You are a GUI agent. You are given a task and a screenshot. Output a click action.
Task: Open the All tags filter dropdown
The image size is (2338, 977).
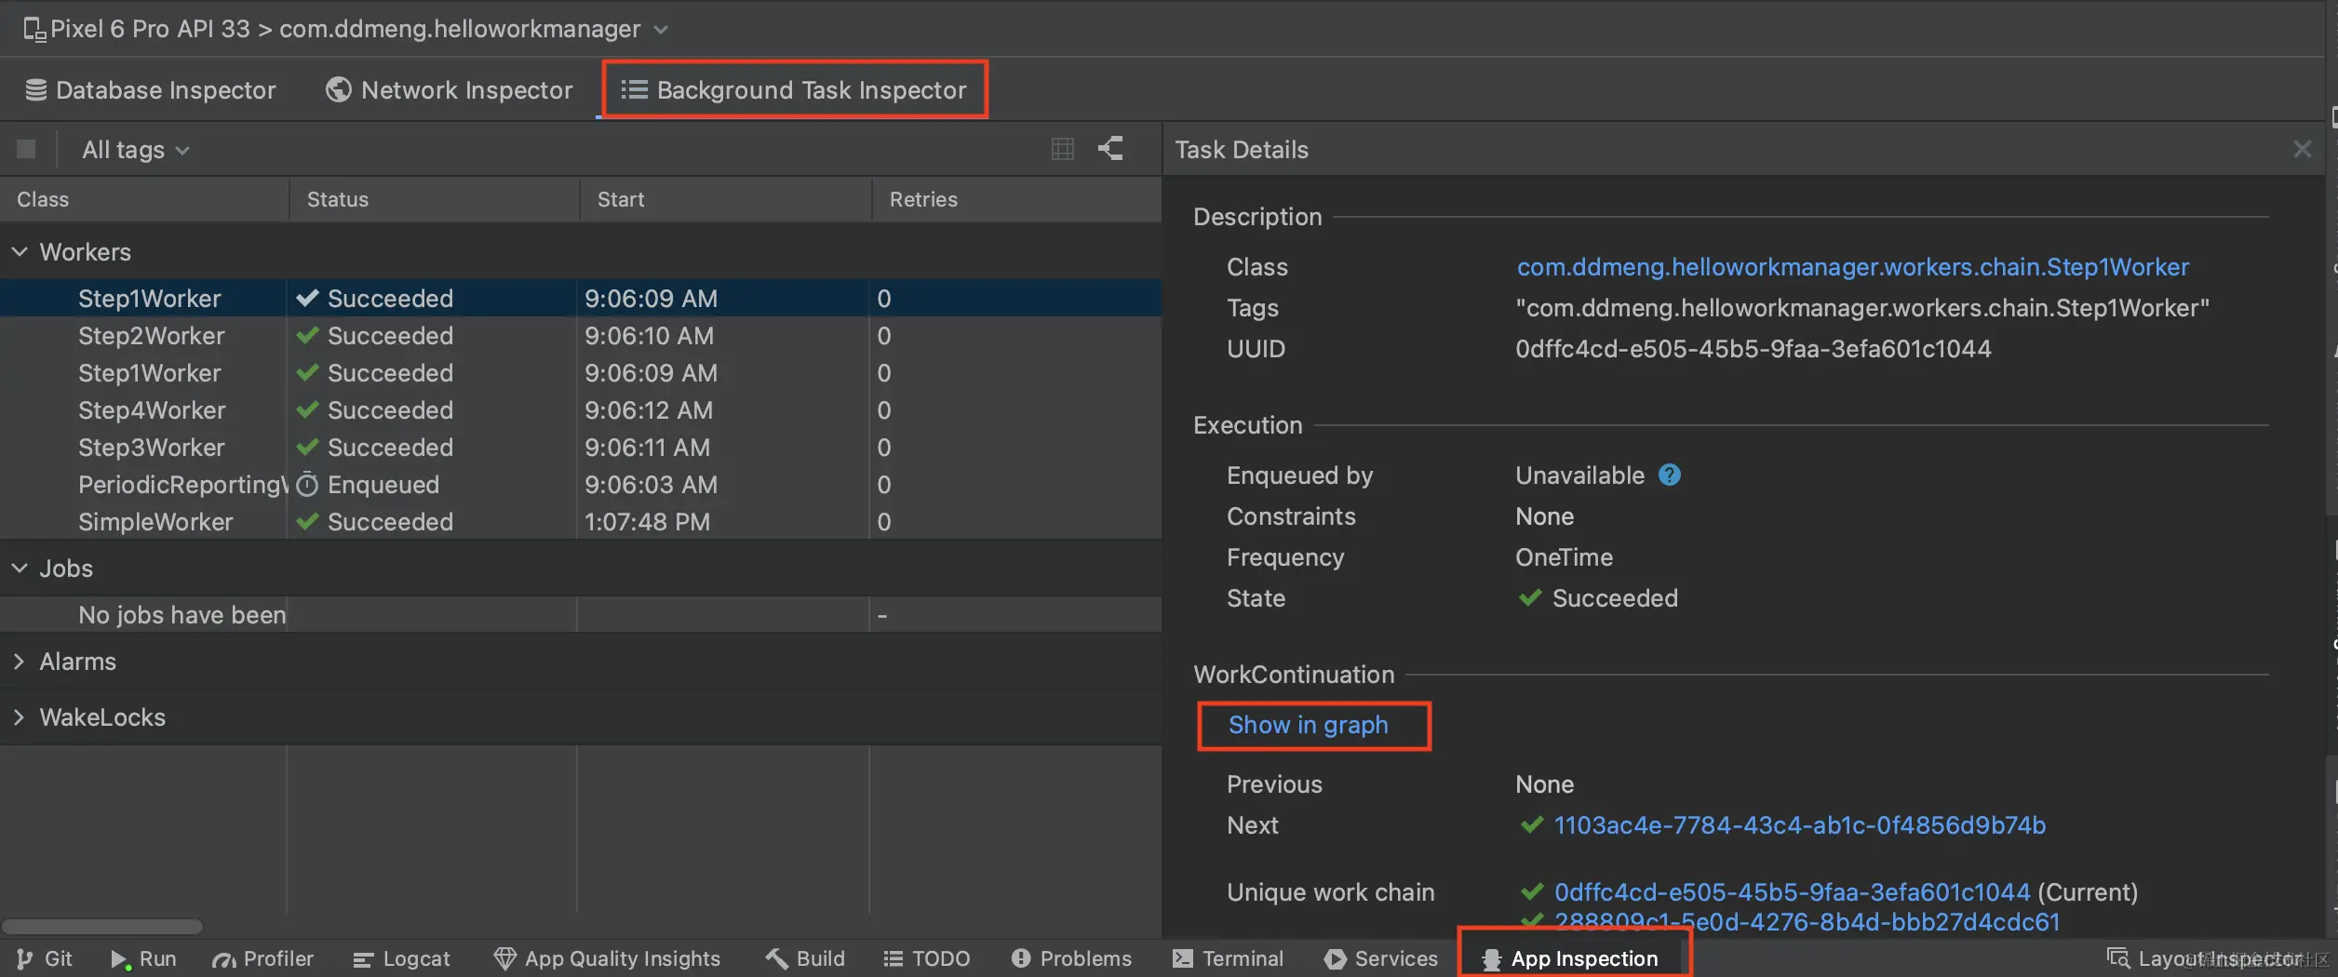point(136,150)
